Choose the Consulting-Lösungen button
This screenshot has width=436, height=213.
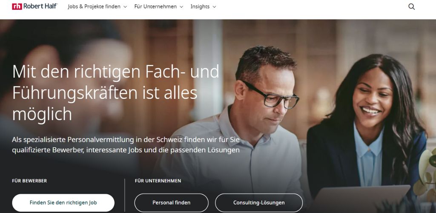click(259, 203)
